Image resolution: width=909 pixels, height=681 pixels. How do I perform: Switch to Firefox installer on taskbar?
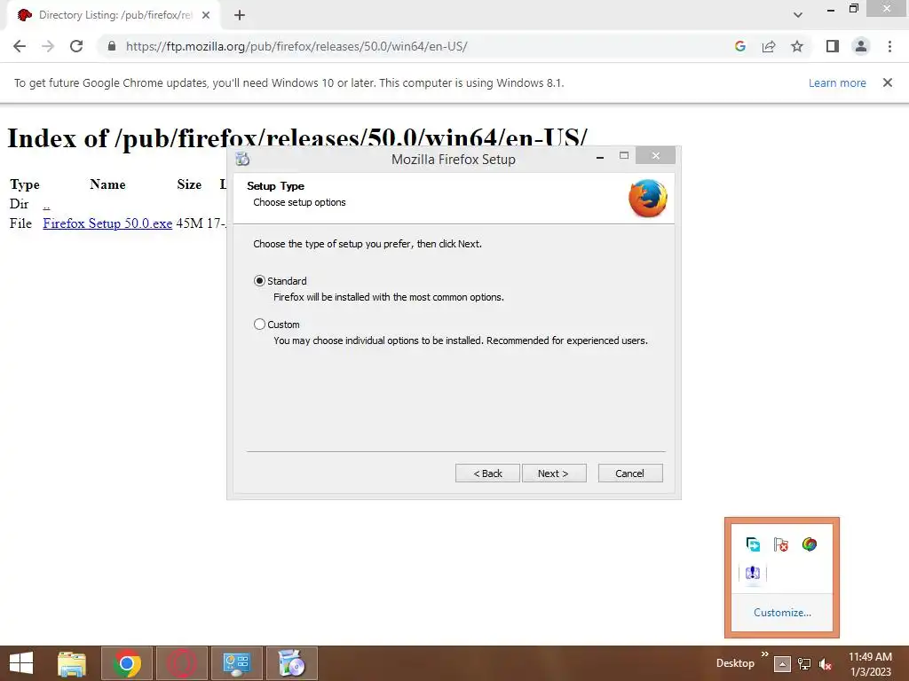point(291,663)
